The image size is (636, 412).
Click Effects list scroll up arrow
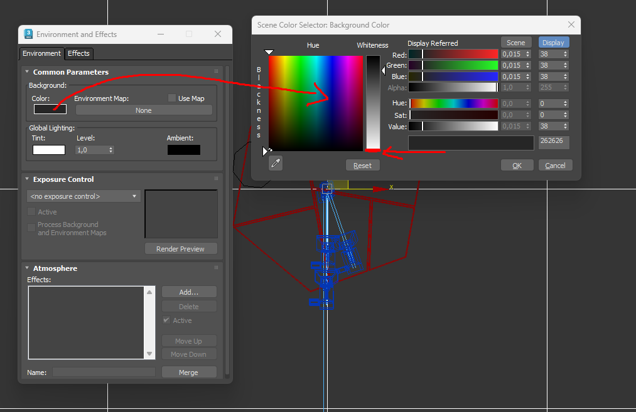(x=149, y=292)
